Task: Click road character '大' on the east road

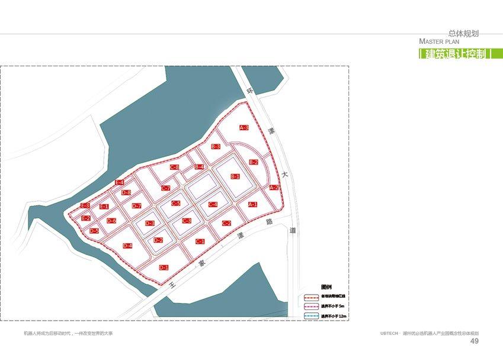Action: tap(284, 174)
